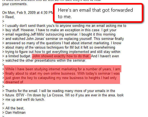Image resolution: width=148 pixels, height=117 pixels.
Task: Click the "Thanks for the email" sentence
Action: (x=22, y=91)
